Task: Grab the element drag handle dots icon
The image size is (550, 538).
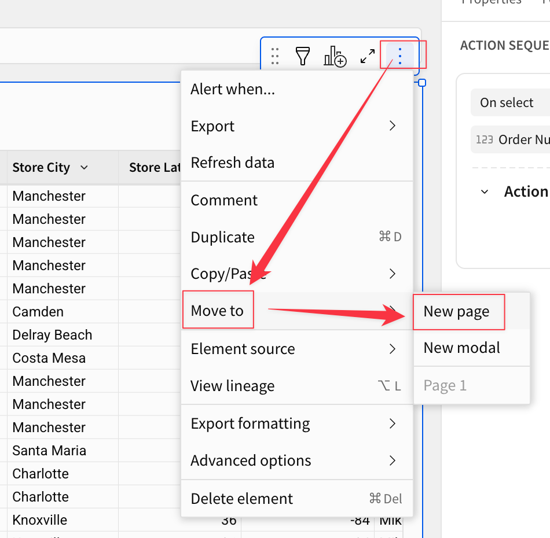Action: 275,56
